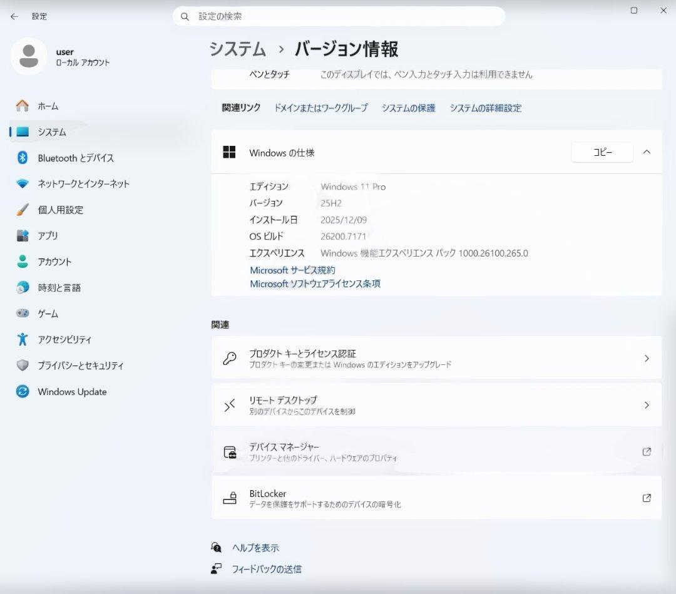Select the システム monitor icon in sidebar

point(23,132)
